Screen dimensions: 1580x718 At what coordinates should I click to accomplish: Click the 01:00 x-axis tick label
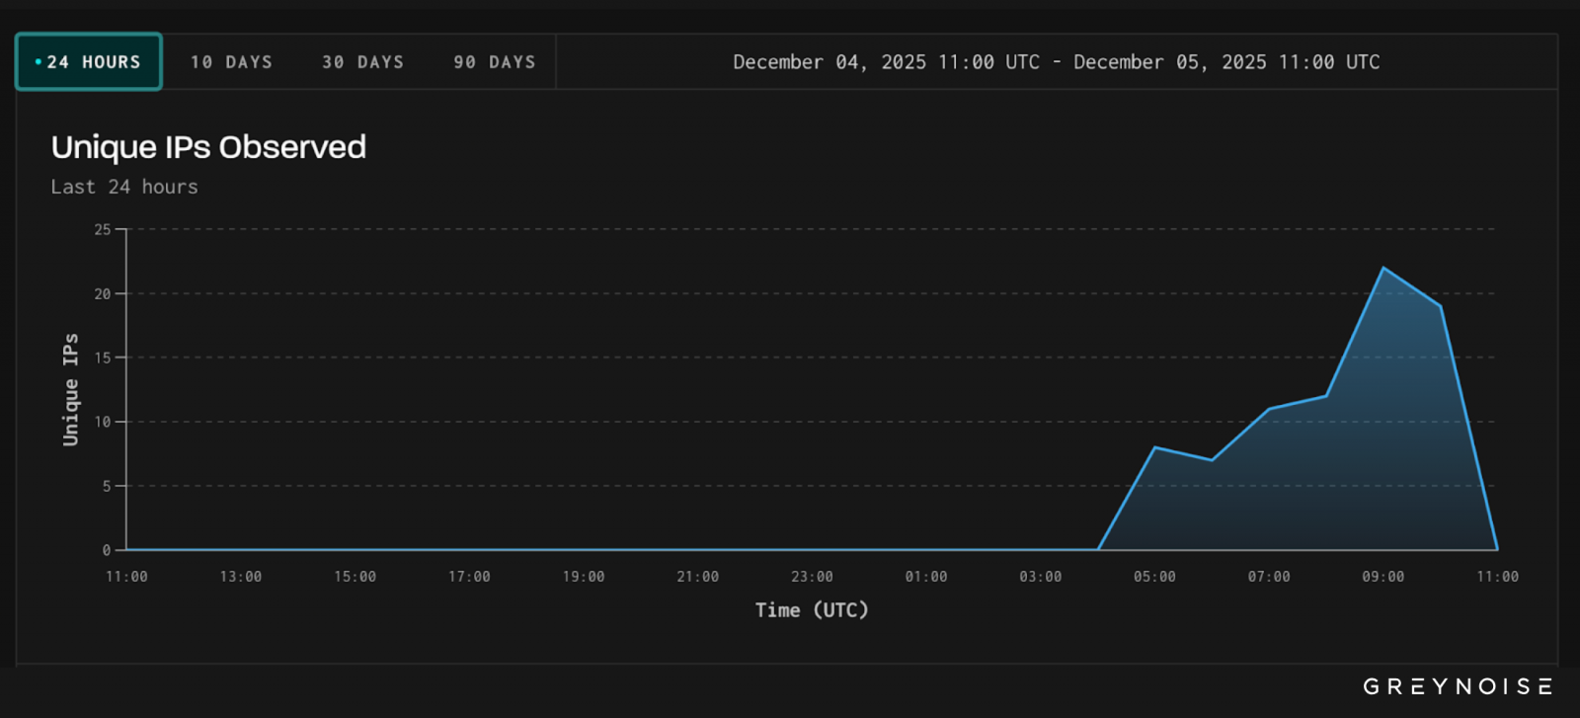pyautogui.click(x=926, y=577)
